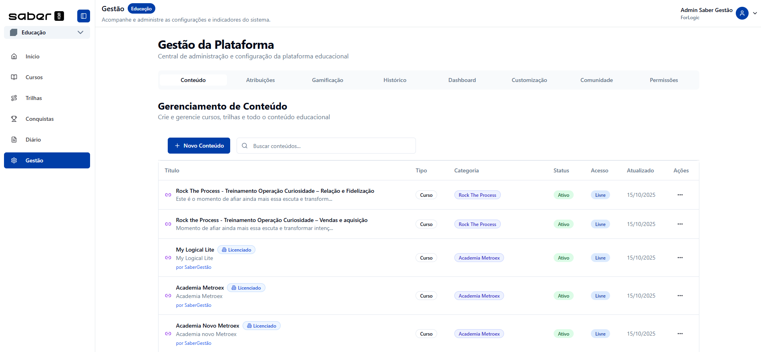Open actions menu for first Rock The Process course
This screenshot has height=352, width=761.
(x=680, y=195)
